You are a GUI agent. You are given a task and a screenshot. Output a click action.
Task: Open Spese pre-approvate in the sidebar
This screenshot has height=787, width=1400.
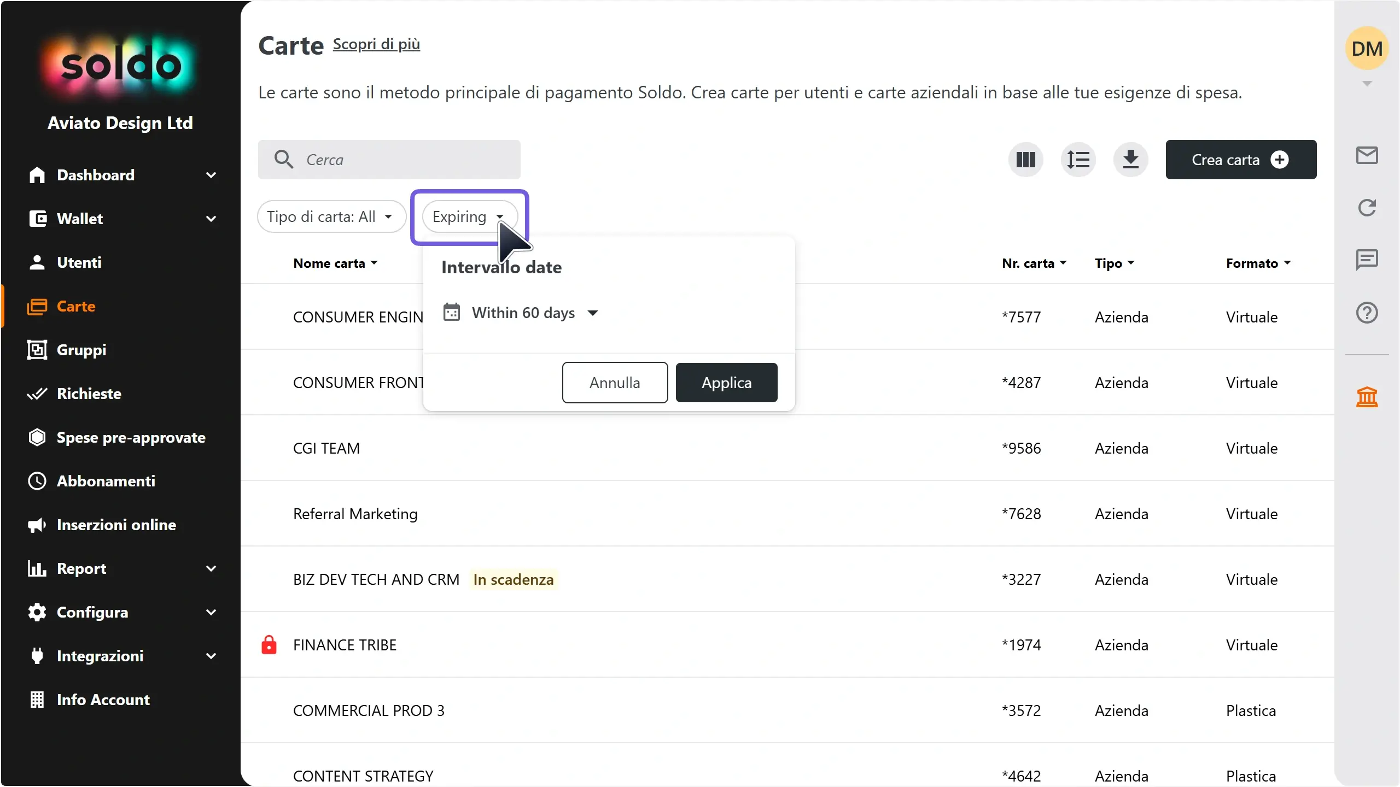tap(131, 437)
